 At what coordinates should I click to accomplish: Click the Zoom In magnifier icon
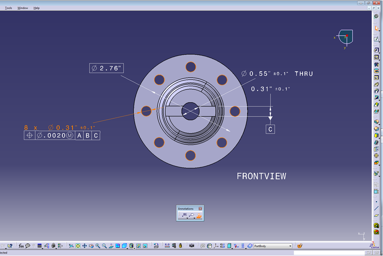pos(98,246)
